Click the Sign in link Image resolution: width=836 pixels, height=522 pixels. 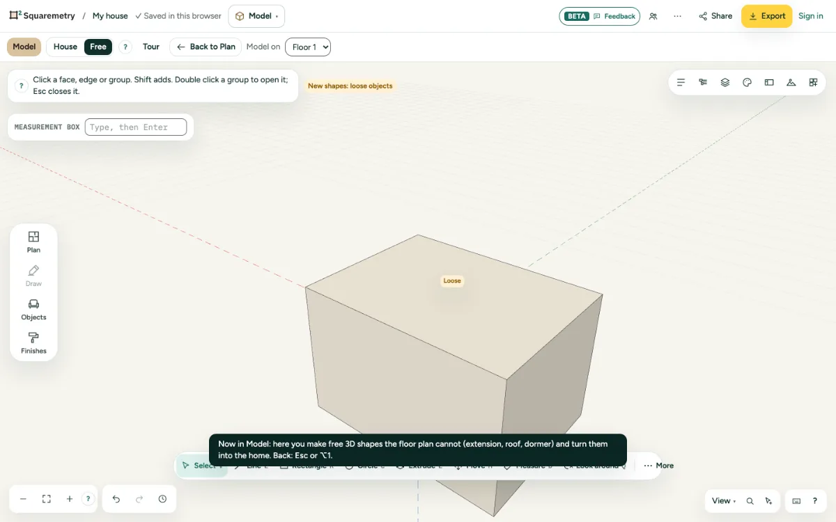click(811, 16)
